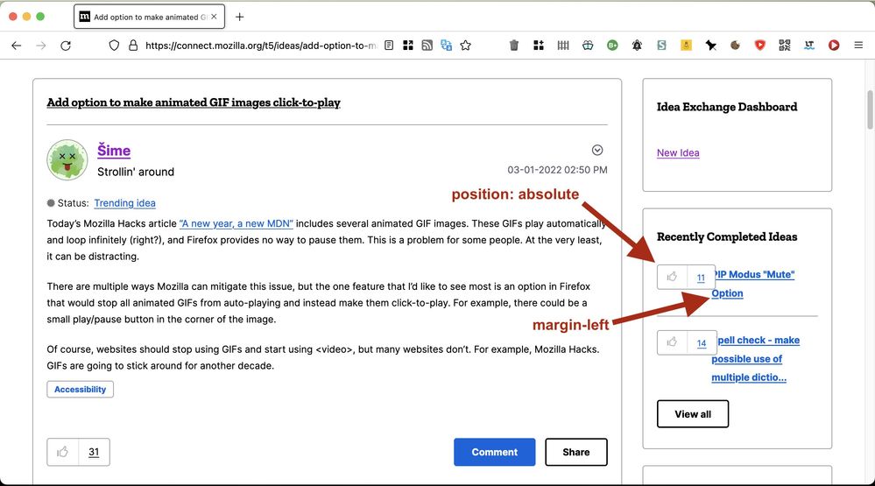Click the Accessibility tag label

point(80,390)
